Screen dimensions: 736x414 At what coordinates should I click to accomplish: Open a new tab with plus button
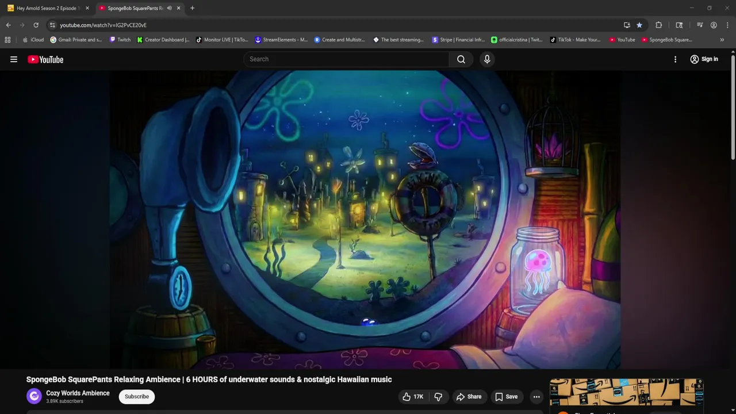pos(192,8)
